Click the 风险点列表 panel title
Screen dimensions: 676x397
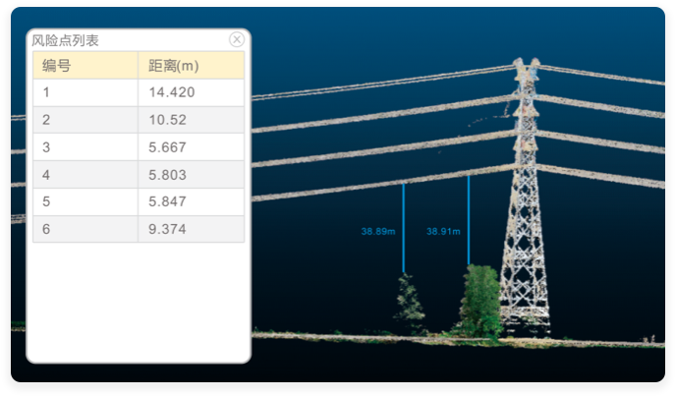tap(66, 40)
